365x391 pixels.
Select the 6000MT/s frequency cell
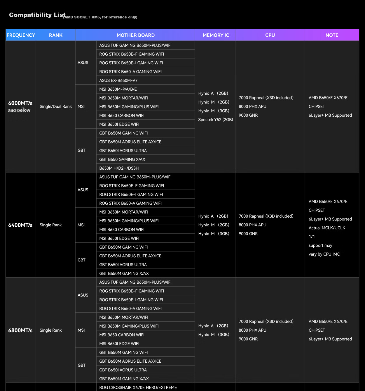(20, 106)
